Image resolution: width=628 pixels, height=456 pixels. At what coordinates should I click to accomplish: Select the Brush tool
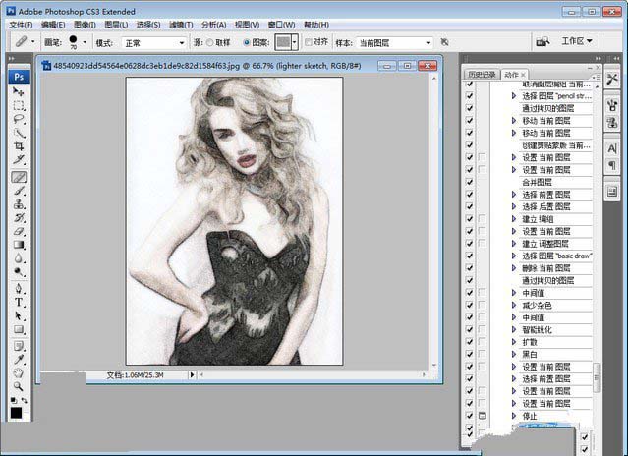19,191
